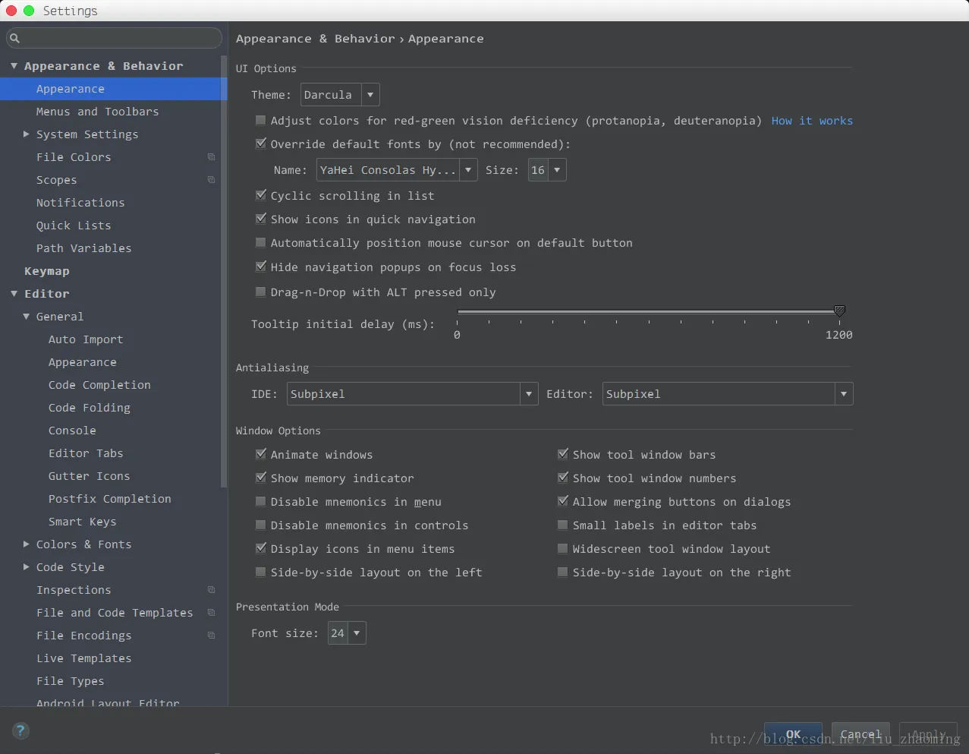Image resolution: width=969 pixels, height=754 pixels.
Task: Click the project-level icon beside File Encodings
Action: (x=211, y=636)
